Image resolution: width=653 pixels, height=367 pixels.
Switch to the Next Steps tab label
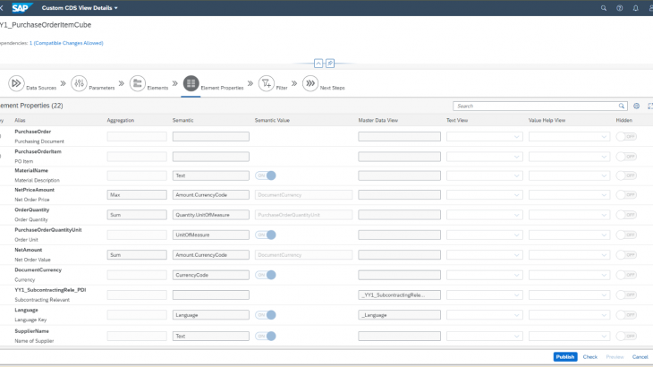click(x=333, y=88)
